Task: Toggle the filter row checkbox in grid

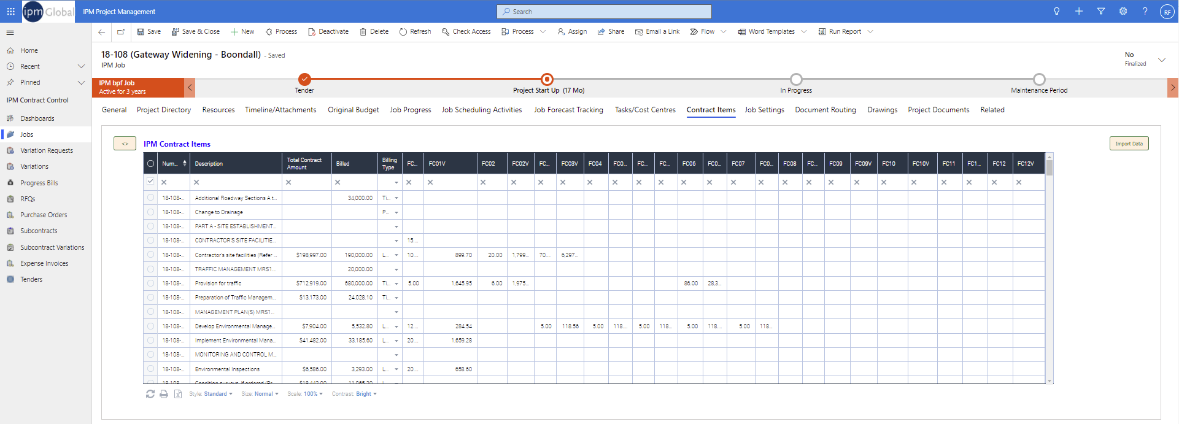Action: (150, 182)
